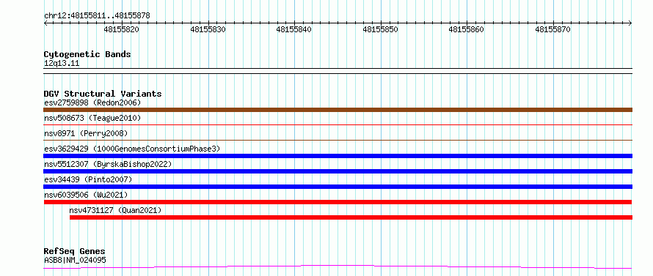
Task: Click the blue esv34439 variant bar
Action: pyautogui.click(x=338, y=187)
